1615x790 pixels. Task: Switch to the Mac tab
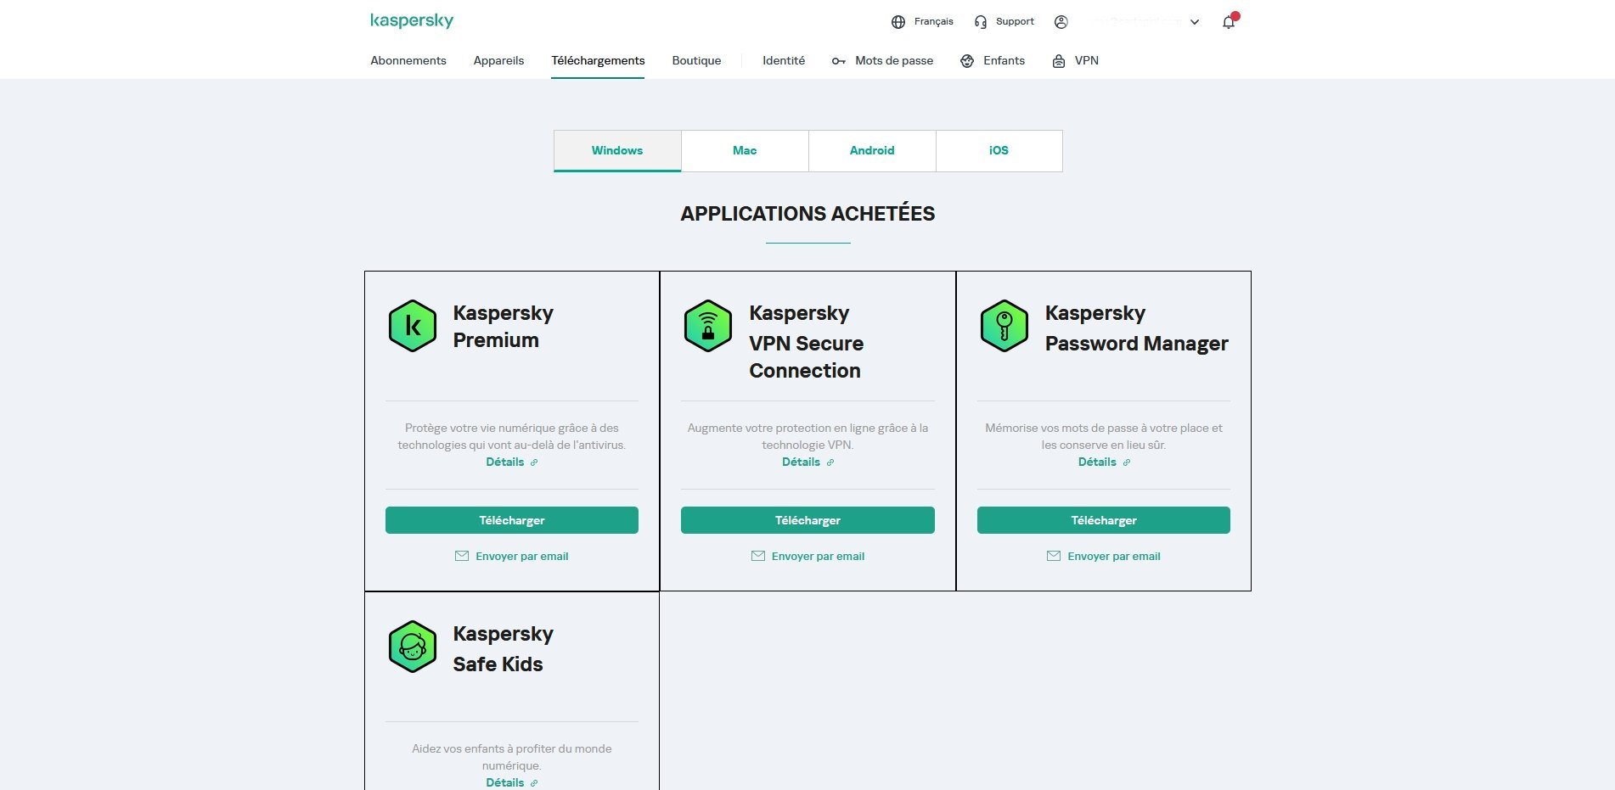click(745, 150)
